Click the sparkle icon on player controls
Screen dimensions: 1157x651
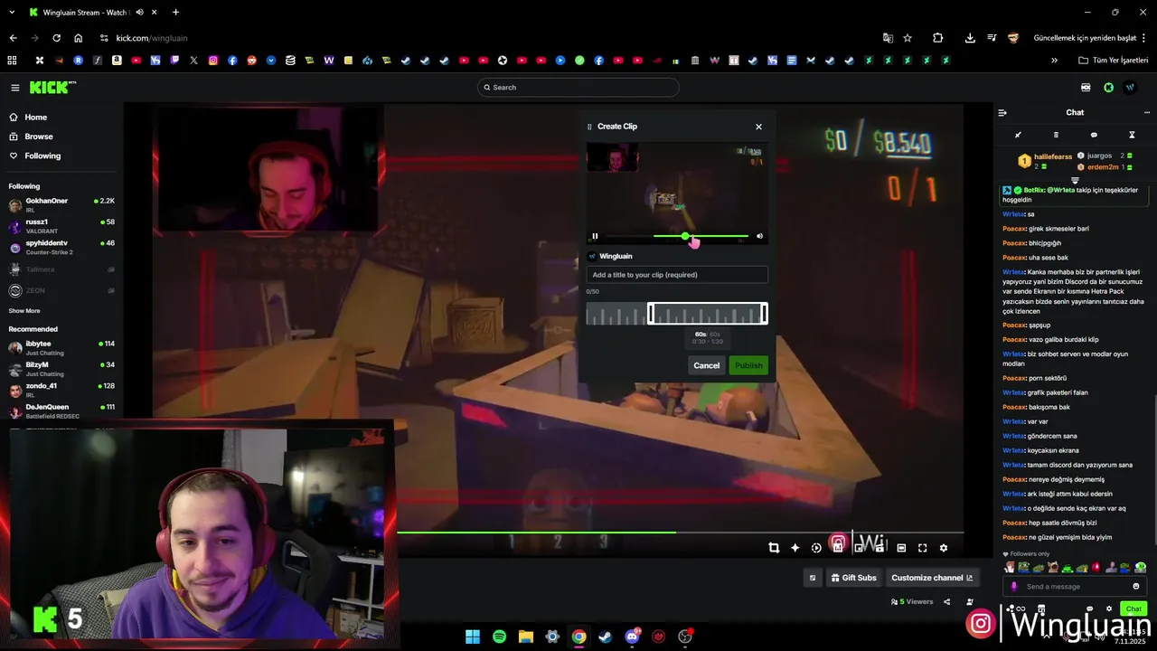coord(795,548)
